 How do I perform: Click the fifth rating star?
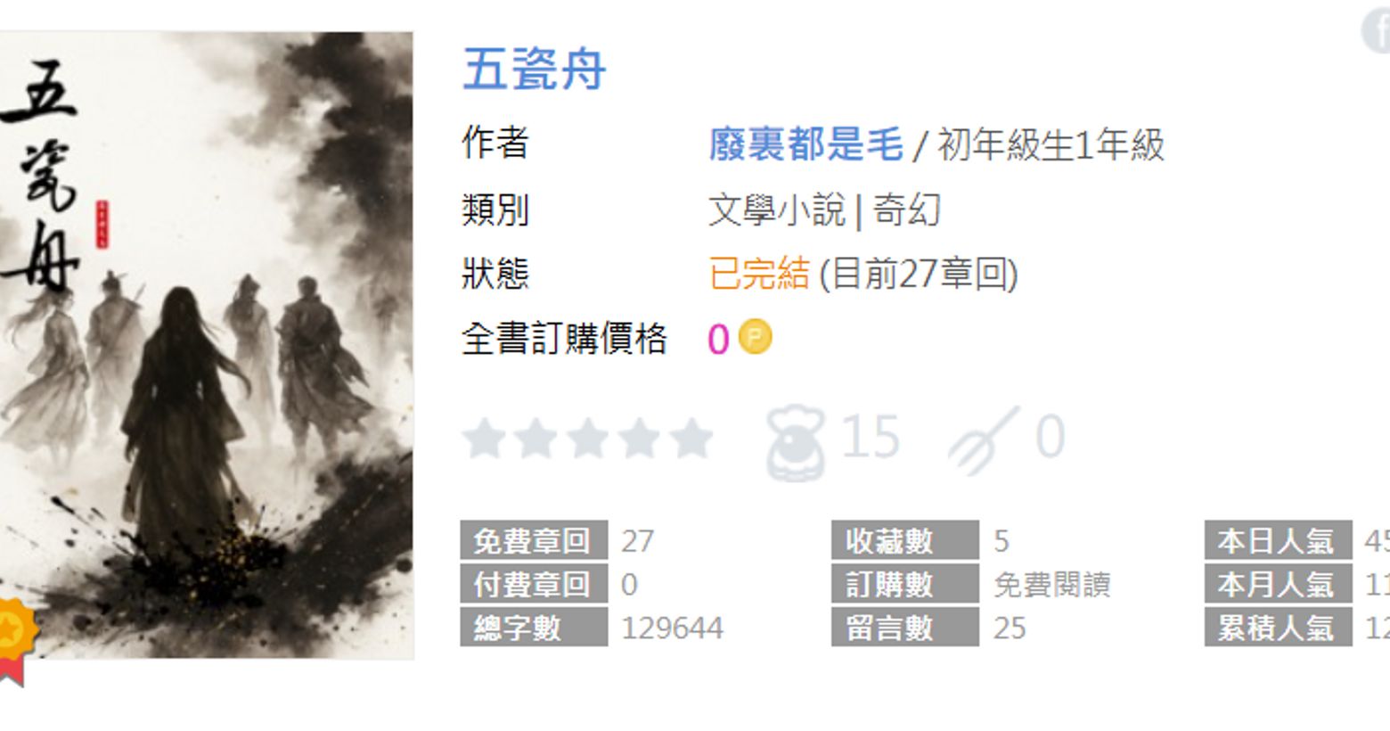click(692, 438)
